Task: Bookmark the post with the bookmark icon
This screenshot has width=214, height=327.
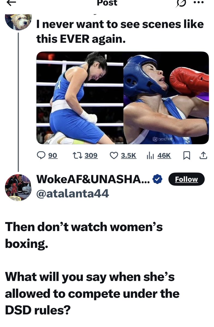Action: 186,155
